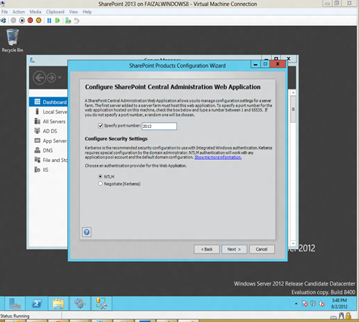Open Server Manager from the taskbar
The image size is (359, 322).
[x=15, y=303]
